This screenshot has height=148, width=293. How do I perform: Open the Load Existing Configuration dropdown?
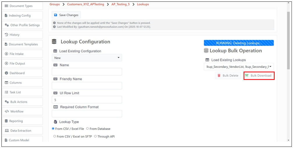(x=87, y=58)
